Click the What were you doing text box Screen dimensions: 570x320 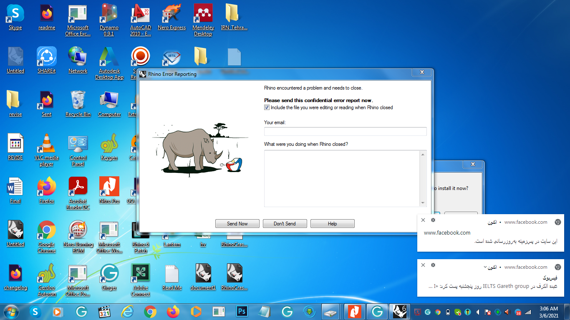tap(342, 178)
